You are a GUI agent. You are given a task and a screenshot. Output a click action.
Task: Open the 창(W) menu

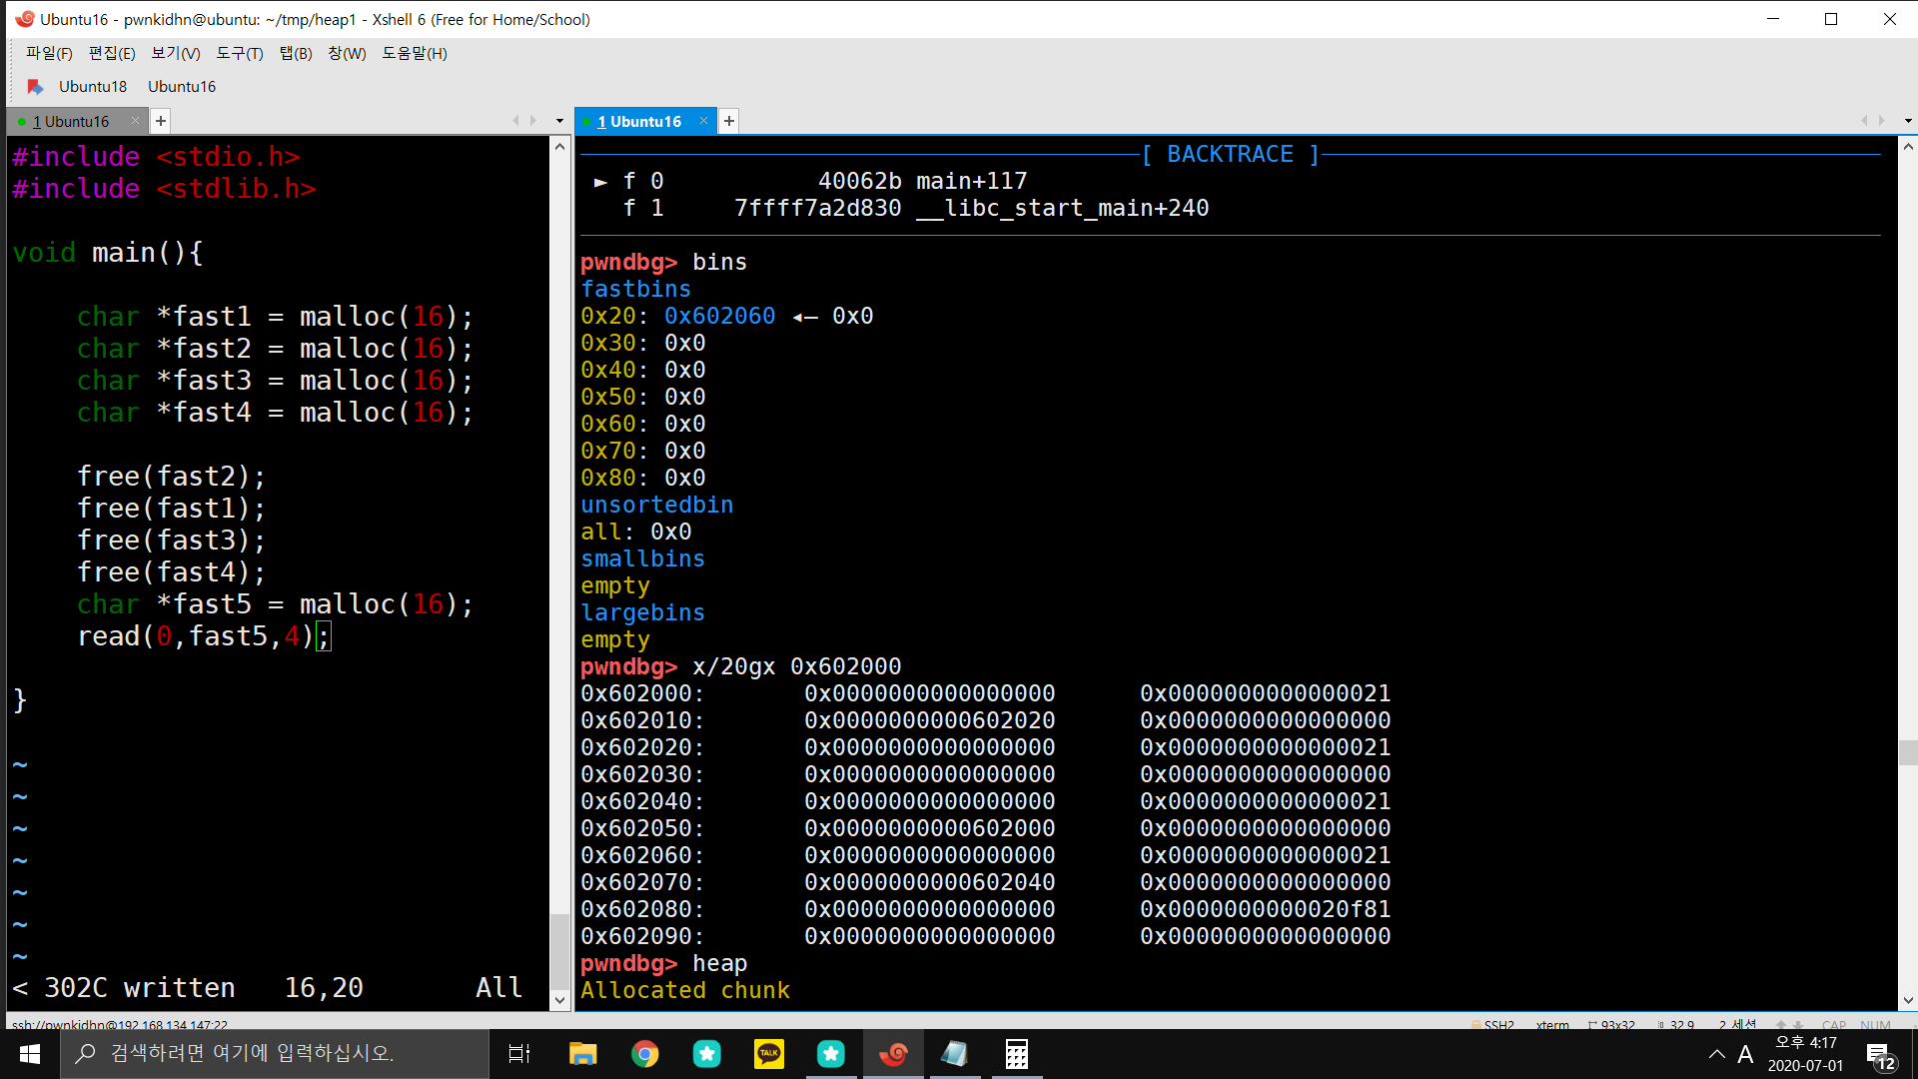pyautogui.click(x=347, y=53)
